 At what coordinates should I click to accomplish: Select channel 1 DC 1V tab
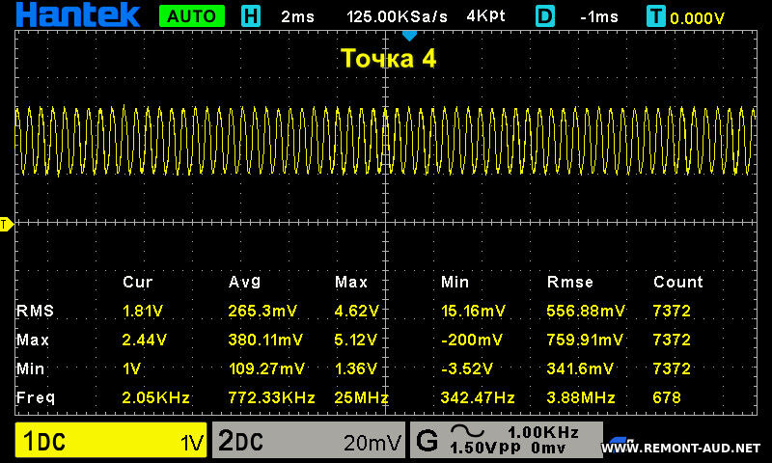[x=111, y=440]
